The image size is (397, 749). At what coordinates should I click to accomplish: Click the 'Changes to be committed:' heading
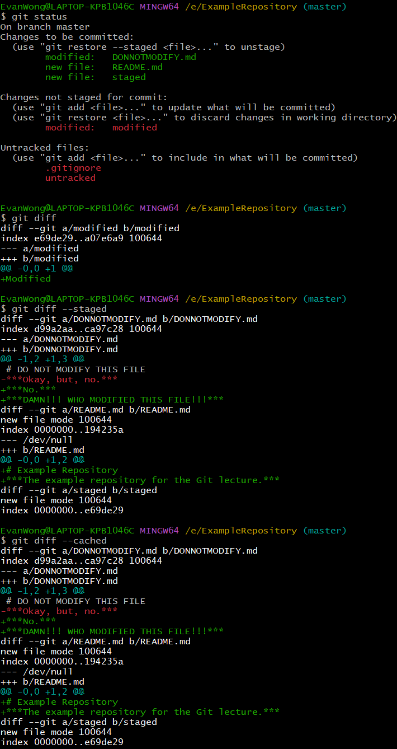[x=67, y=37]
